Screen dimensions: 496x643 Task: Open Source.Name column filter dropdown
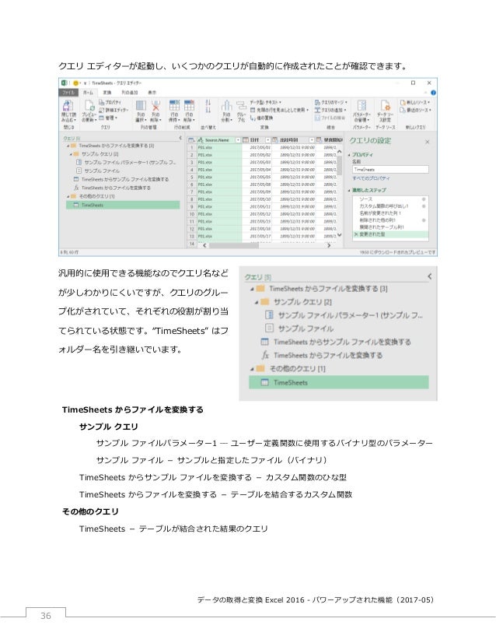(x=238, y=140)
